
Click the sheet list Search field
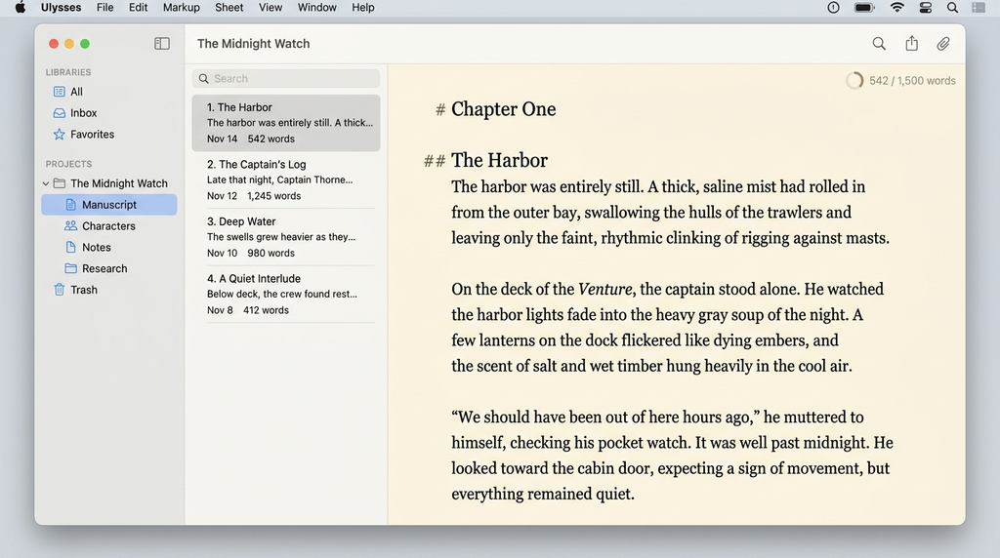(286, 78)
